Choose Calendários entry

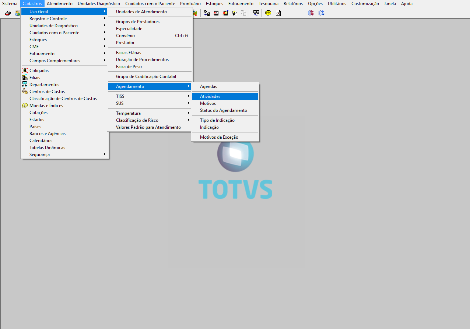coord(64,141)
